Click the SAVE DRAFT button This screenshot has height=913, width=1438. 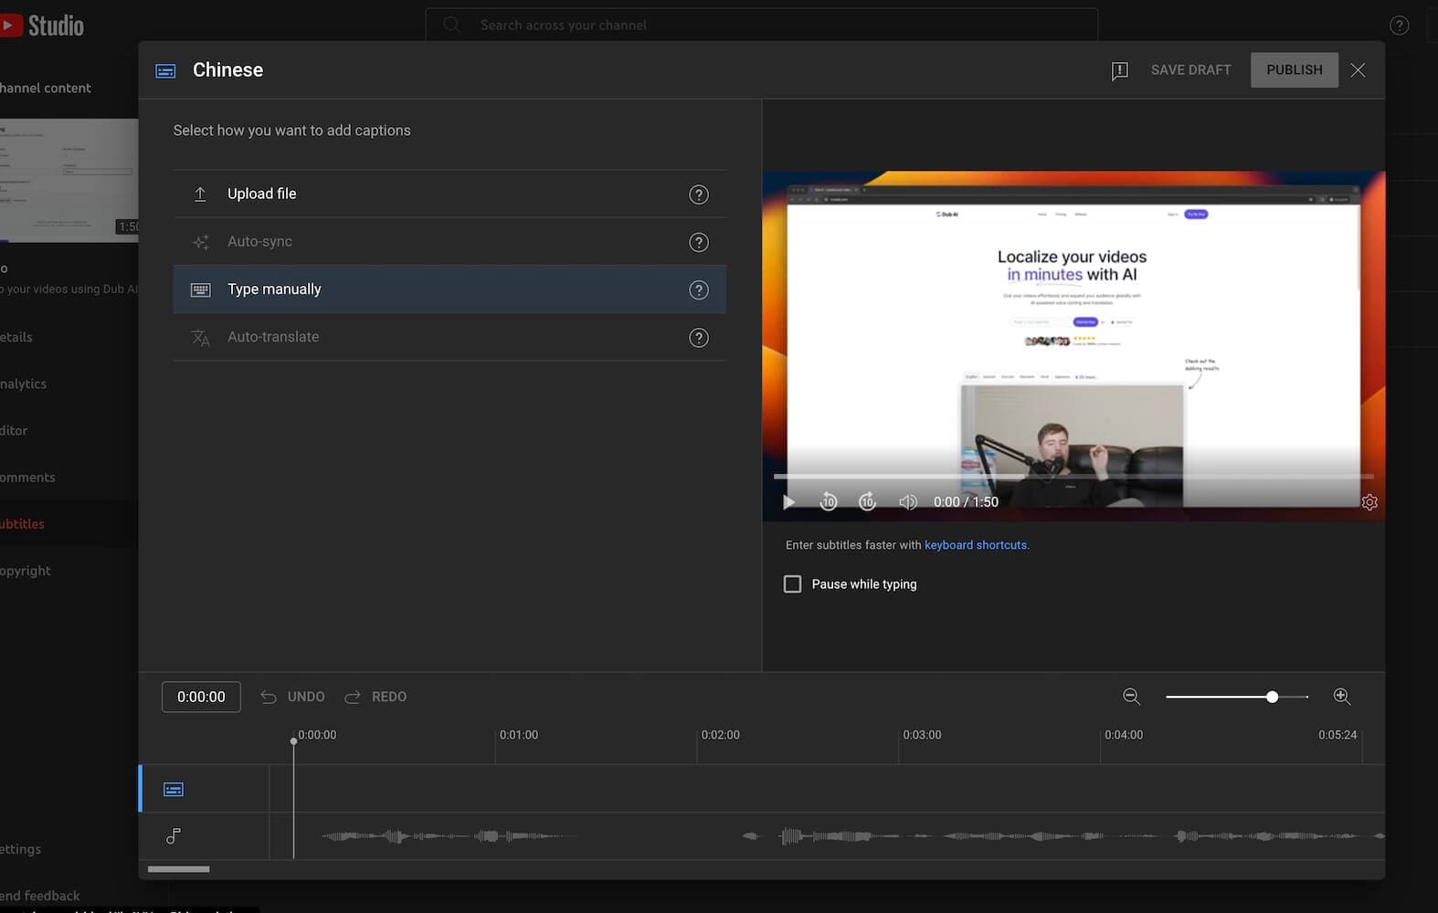1190,69
